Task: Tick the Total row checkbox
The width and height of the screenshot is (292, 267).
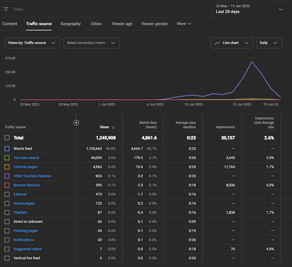Action: point(7,138)
